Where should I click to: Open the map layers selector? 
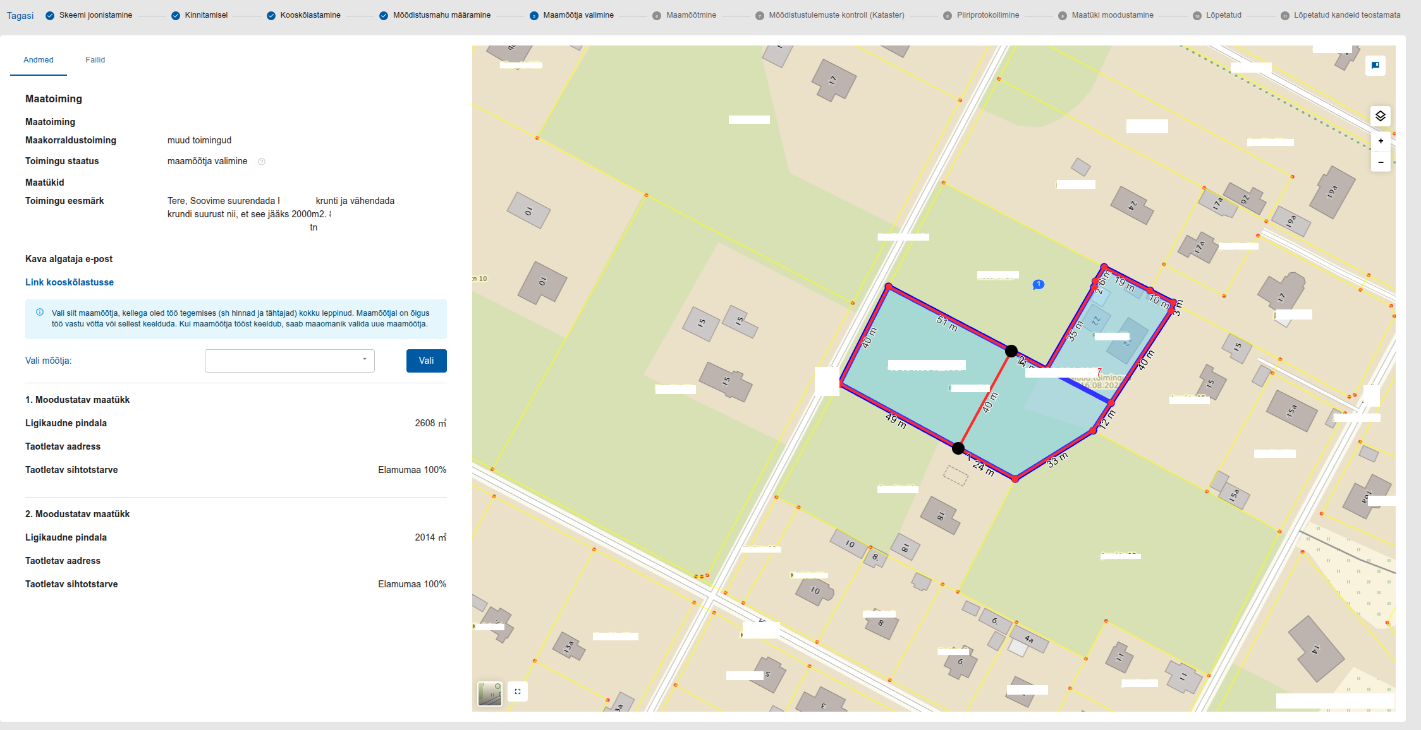coord(1380,116)
